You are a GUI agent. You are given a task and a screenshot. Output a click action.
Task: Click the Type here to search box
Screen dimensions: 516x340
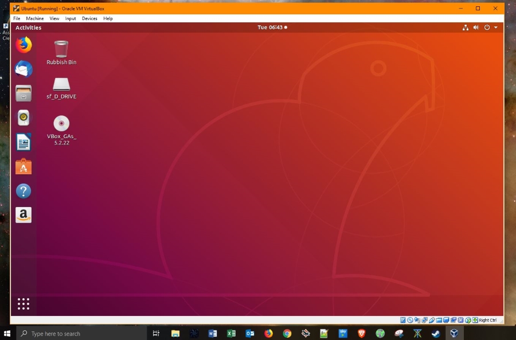(x=81, y=334)
